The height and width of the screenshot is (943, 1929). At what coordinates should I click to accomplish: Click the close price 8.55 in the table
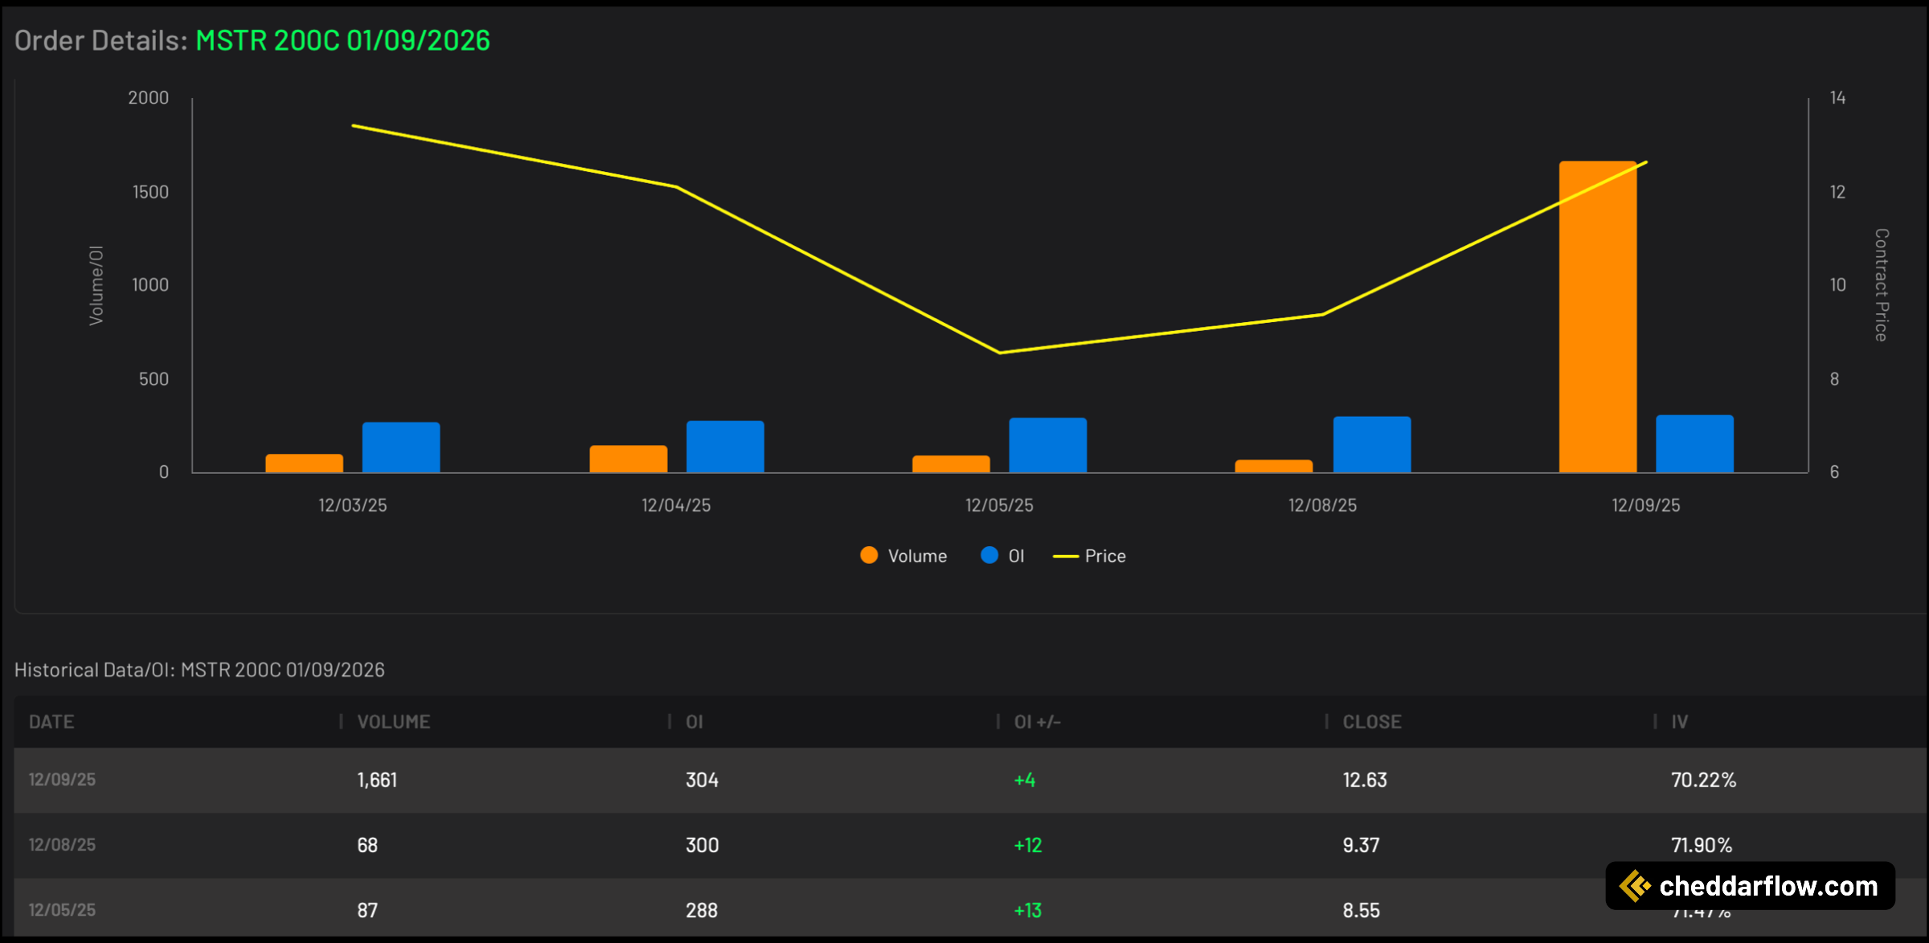pyautogui.click(x=1361, y=909)
